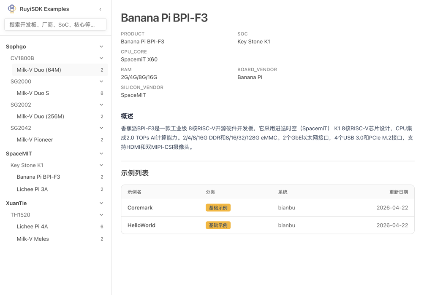Open Lichee Pi 4A board
Screen dimensions: 424x295
point(60,226)
